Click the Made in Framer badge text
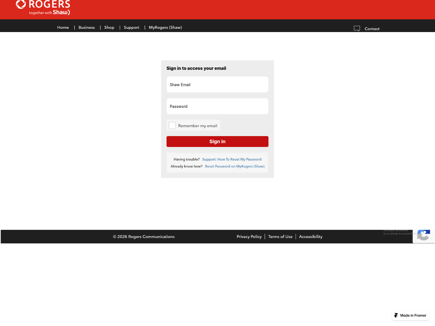Screen dimensions: 435x326 tap(413, 315)
